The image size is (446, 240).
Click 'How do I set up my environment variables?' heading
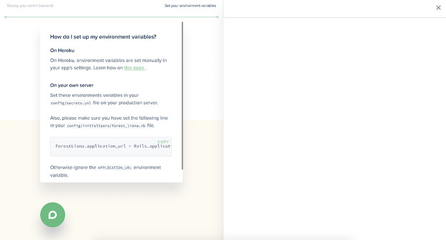point(103,37)
